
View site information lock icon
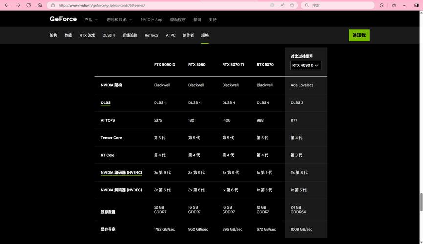click(53, 5)
